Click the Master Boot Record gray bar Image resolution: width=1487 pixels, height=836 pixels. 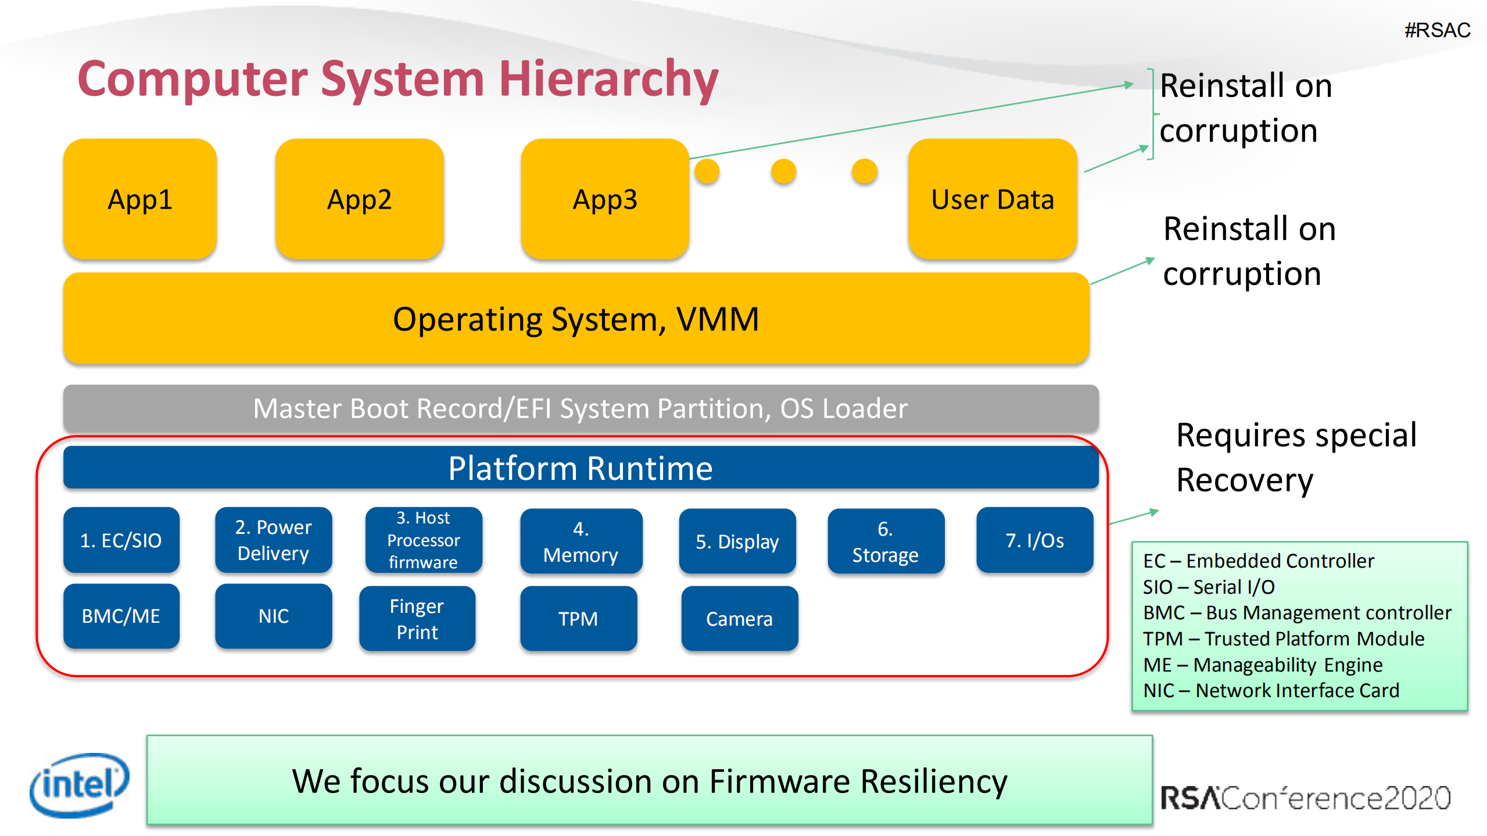pos(581,408)
